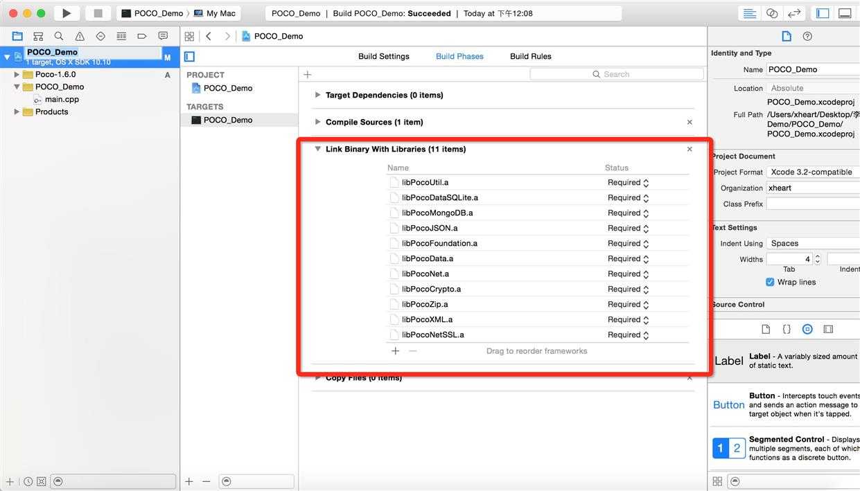Go back in editor history
The height and width of the screenshot is (491, 860).
coord(209,36)
